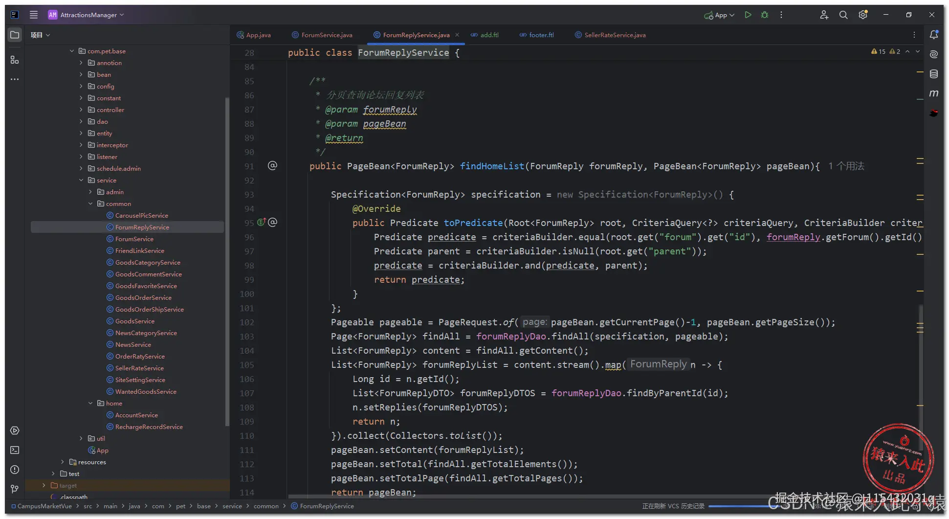Click the '1 个用法' usages hint
Screen dimensions: 949x519
[846, 166]
